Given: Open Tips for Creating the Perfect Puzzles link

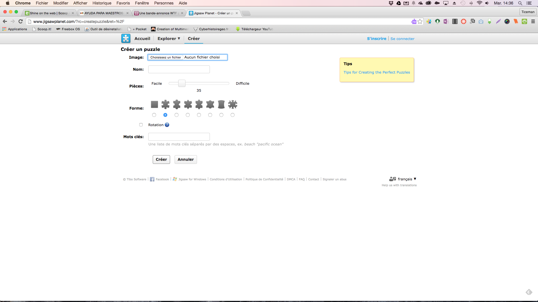Looking at the screenshot, I should point(377,72).
